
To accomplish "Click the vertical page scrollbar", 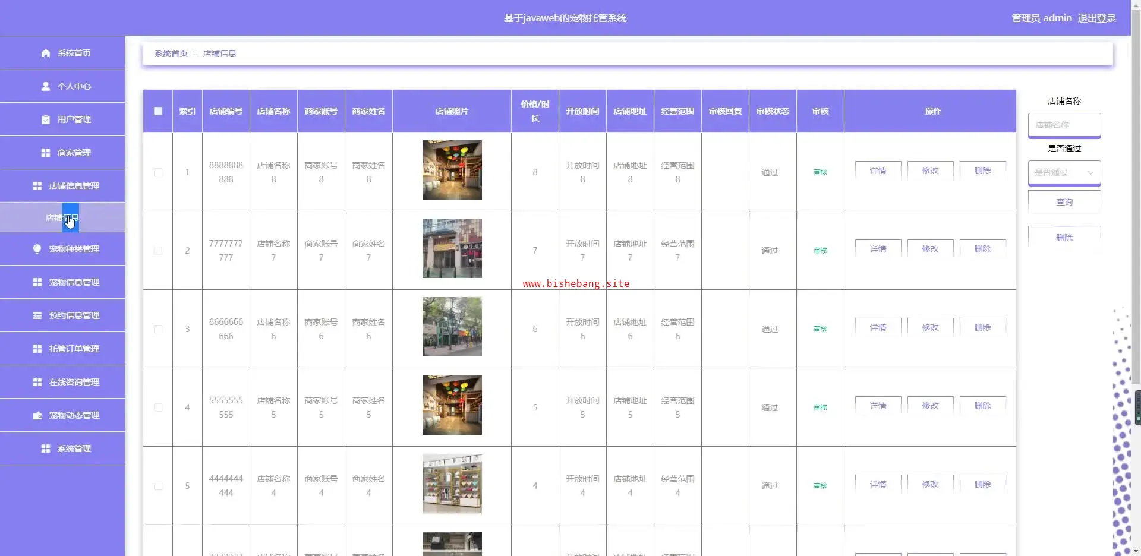I will point(1136,178).
